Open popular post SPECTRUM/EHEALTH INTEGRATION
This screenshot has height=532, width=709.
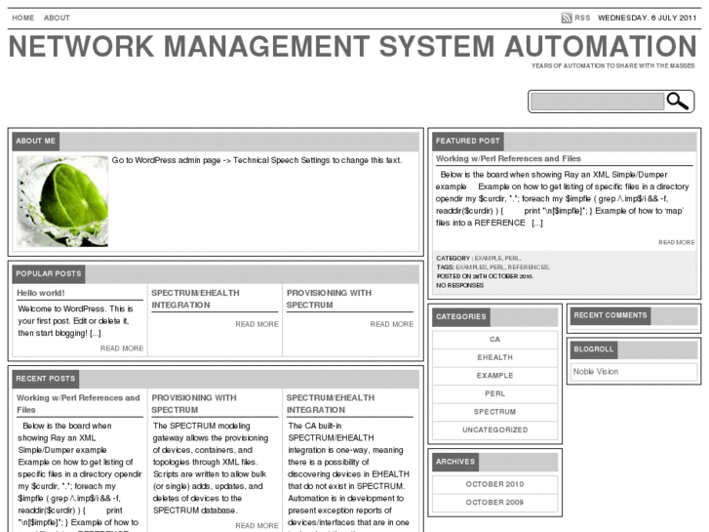(x=195, y=299)
